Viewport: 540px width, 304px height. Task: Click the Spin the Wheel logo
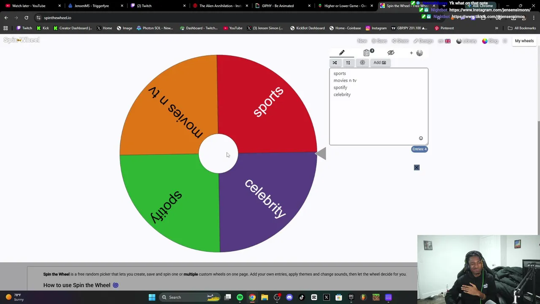pyautogui.click(x=22, y=40)
